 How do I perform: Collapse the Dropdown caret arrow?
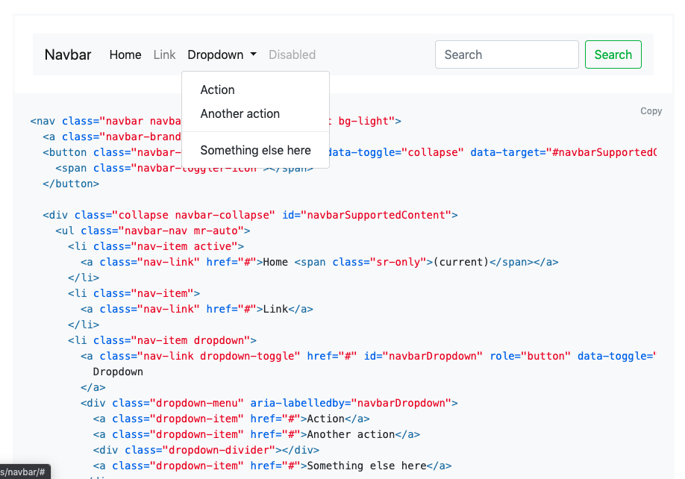click(252, 54)
